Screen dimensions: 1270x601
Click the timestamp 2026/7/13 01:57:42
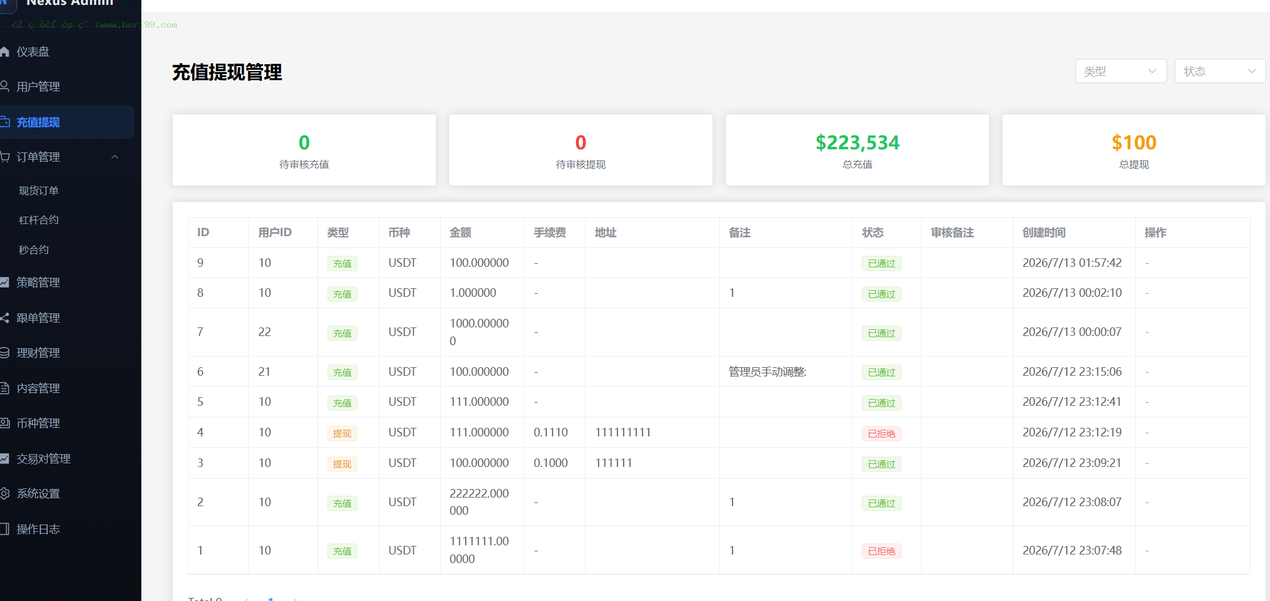coord(1072,263)
